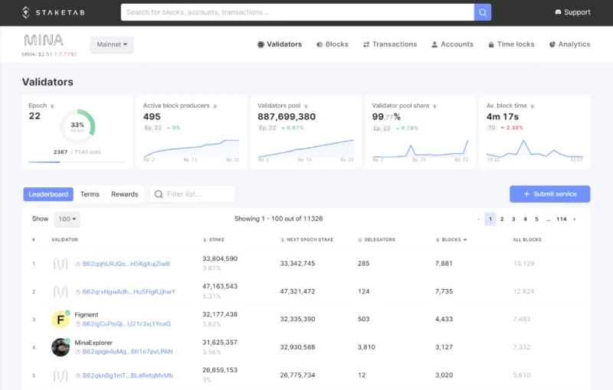Click the Active block producers chart
Screen dimensions: 613x390
click(192, 148)
